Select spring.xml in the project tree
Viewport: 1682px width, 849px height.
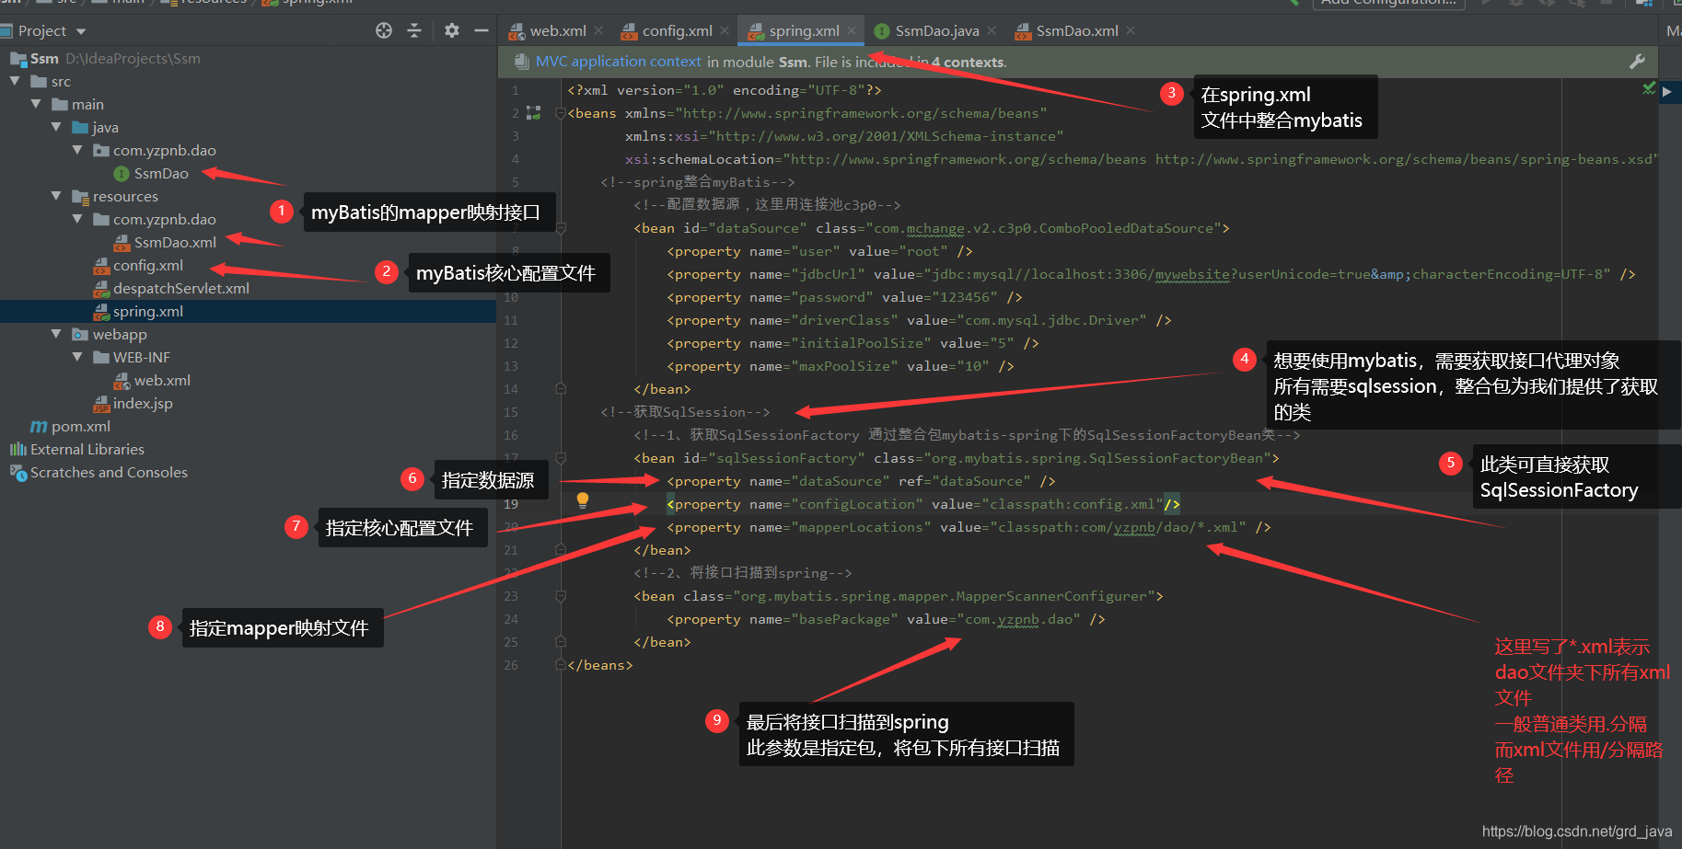point(148,311)
